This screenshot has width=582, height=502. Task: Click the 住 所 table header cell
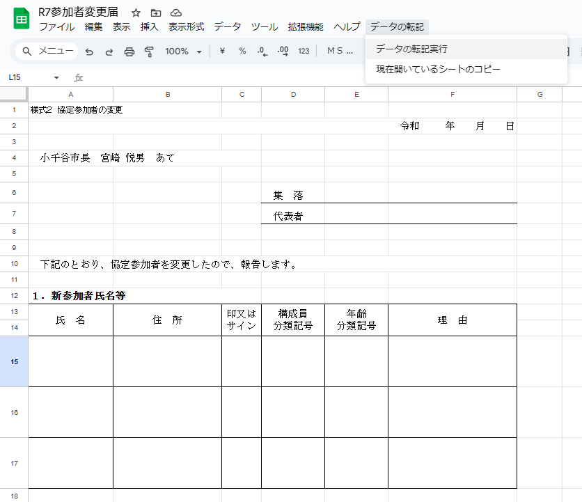(x=167, y=320)
